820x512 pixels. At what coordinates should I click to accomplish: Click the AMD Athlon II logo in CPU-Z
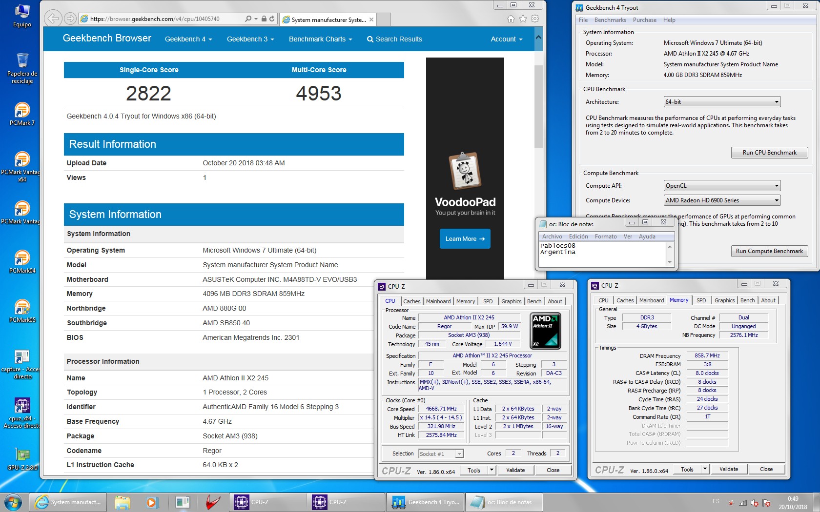pos(545,330)
